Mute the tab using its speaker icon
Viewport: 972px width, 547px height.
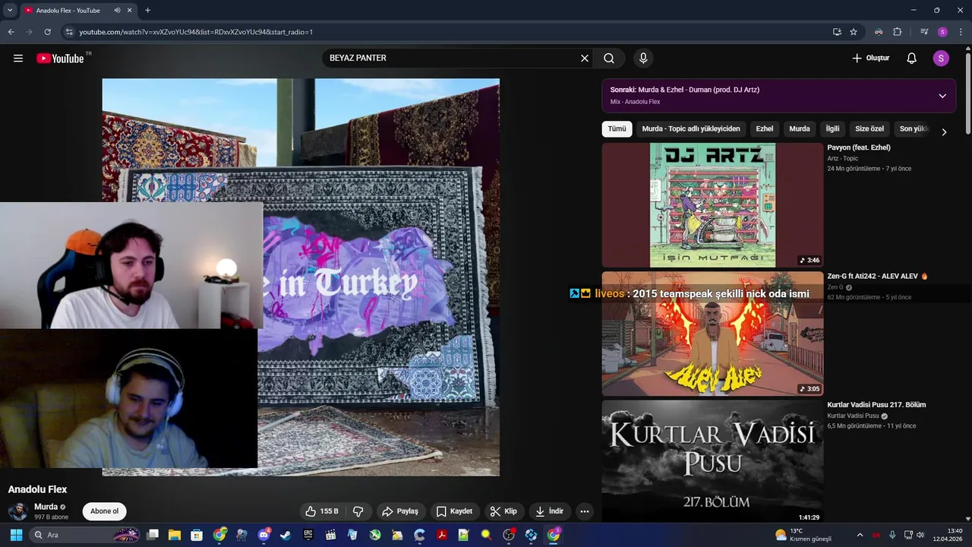click(x=117, y=11)
